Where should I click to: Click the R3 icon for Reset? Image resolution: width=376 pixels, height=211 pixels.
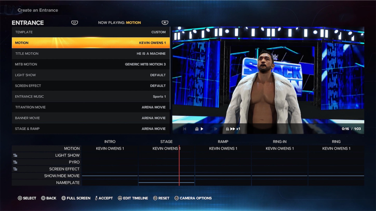point(155,198)
